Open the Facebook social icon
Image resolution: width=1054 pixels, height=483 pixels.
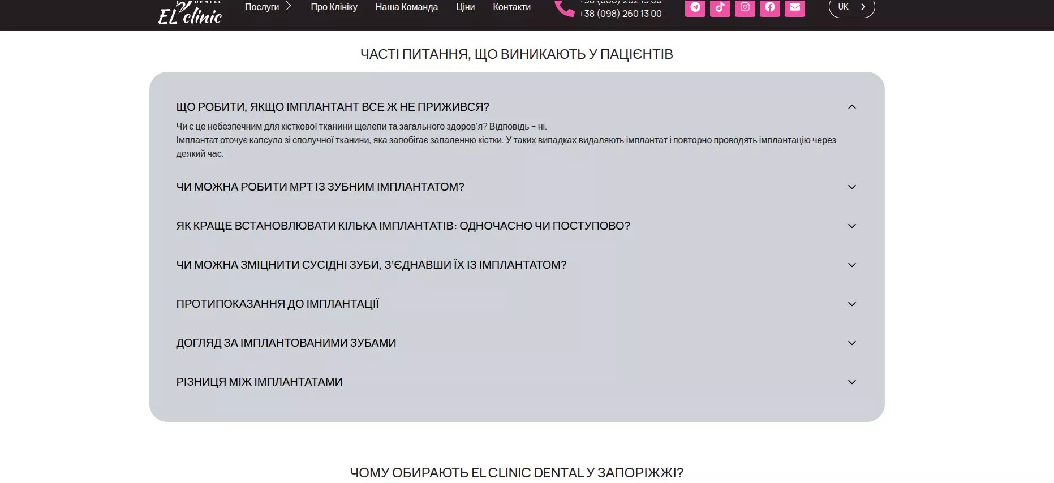click(769, 7)
